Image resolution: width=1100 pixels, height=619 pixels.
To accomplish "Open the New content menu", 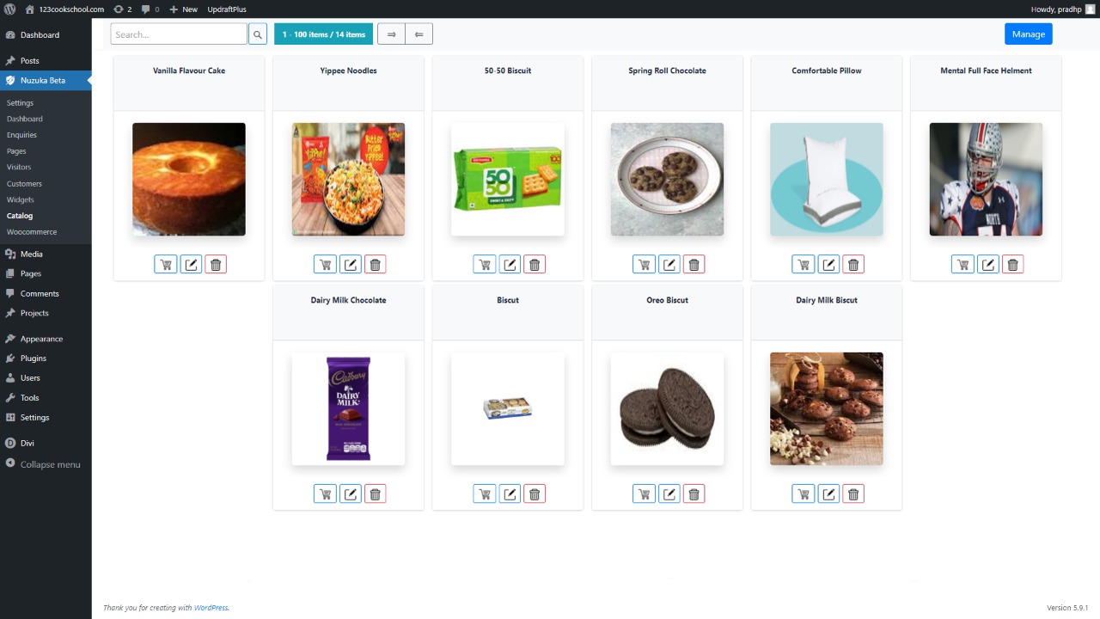I will 183,9.
